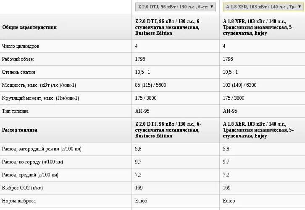Open the Z 2.0 DTJ engine dropdown
The width and height of the screenshot is (305, 210).
pyautogui.click(x=176, y=7)
